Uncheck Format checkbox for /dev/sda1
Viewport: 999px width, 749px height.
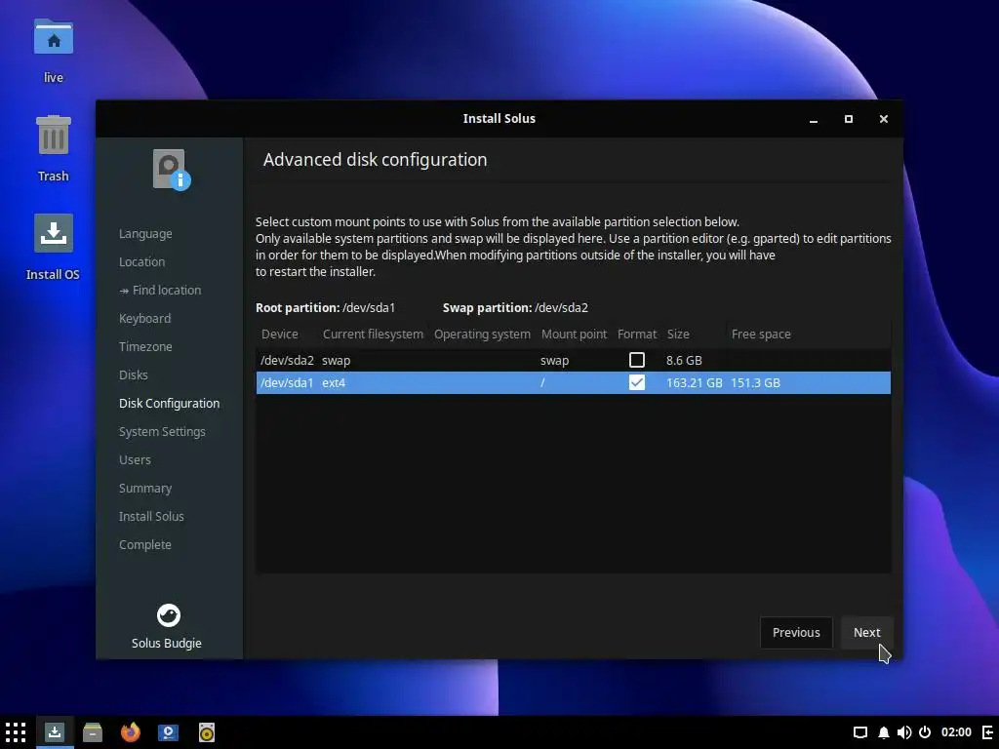pyautogui.click(x=636, y=382)
